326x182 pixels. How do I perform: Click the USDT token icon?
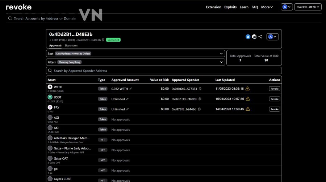pos(50,97)
